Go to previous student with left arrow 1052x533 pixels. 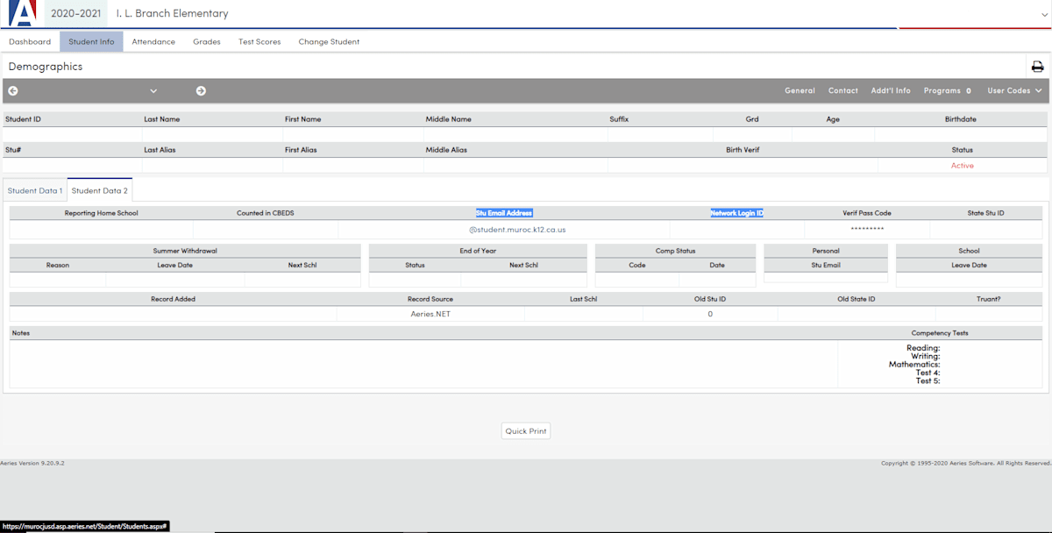[x=13, y=91]
